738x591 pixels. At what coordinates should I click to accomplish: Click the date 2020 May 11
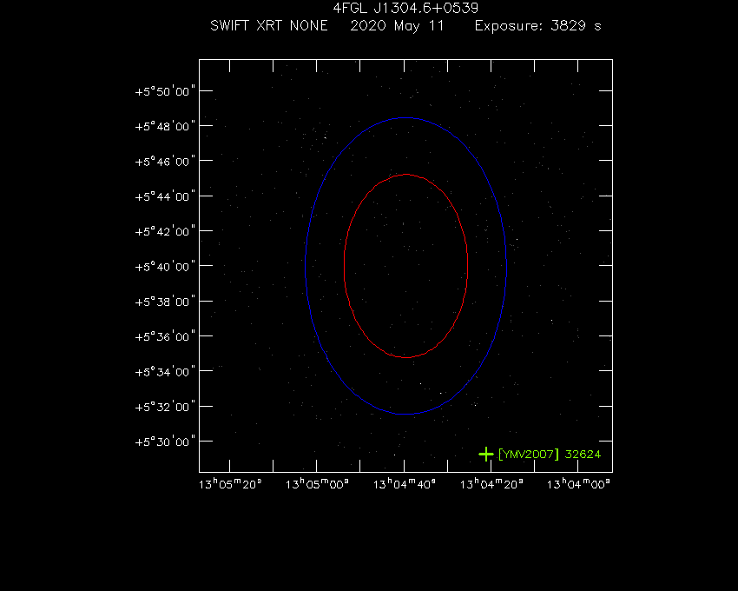397,26
